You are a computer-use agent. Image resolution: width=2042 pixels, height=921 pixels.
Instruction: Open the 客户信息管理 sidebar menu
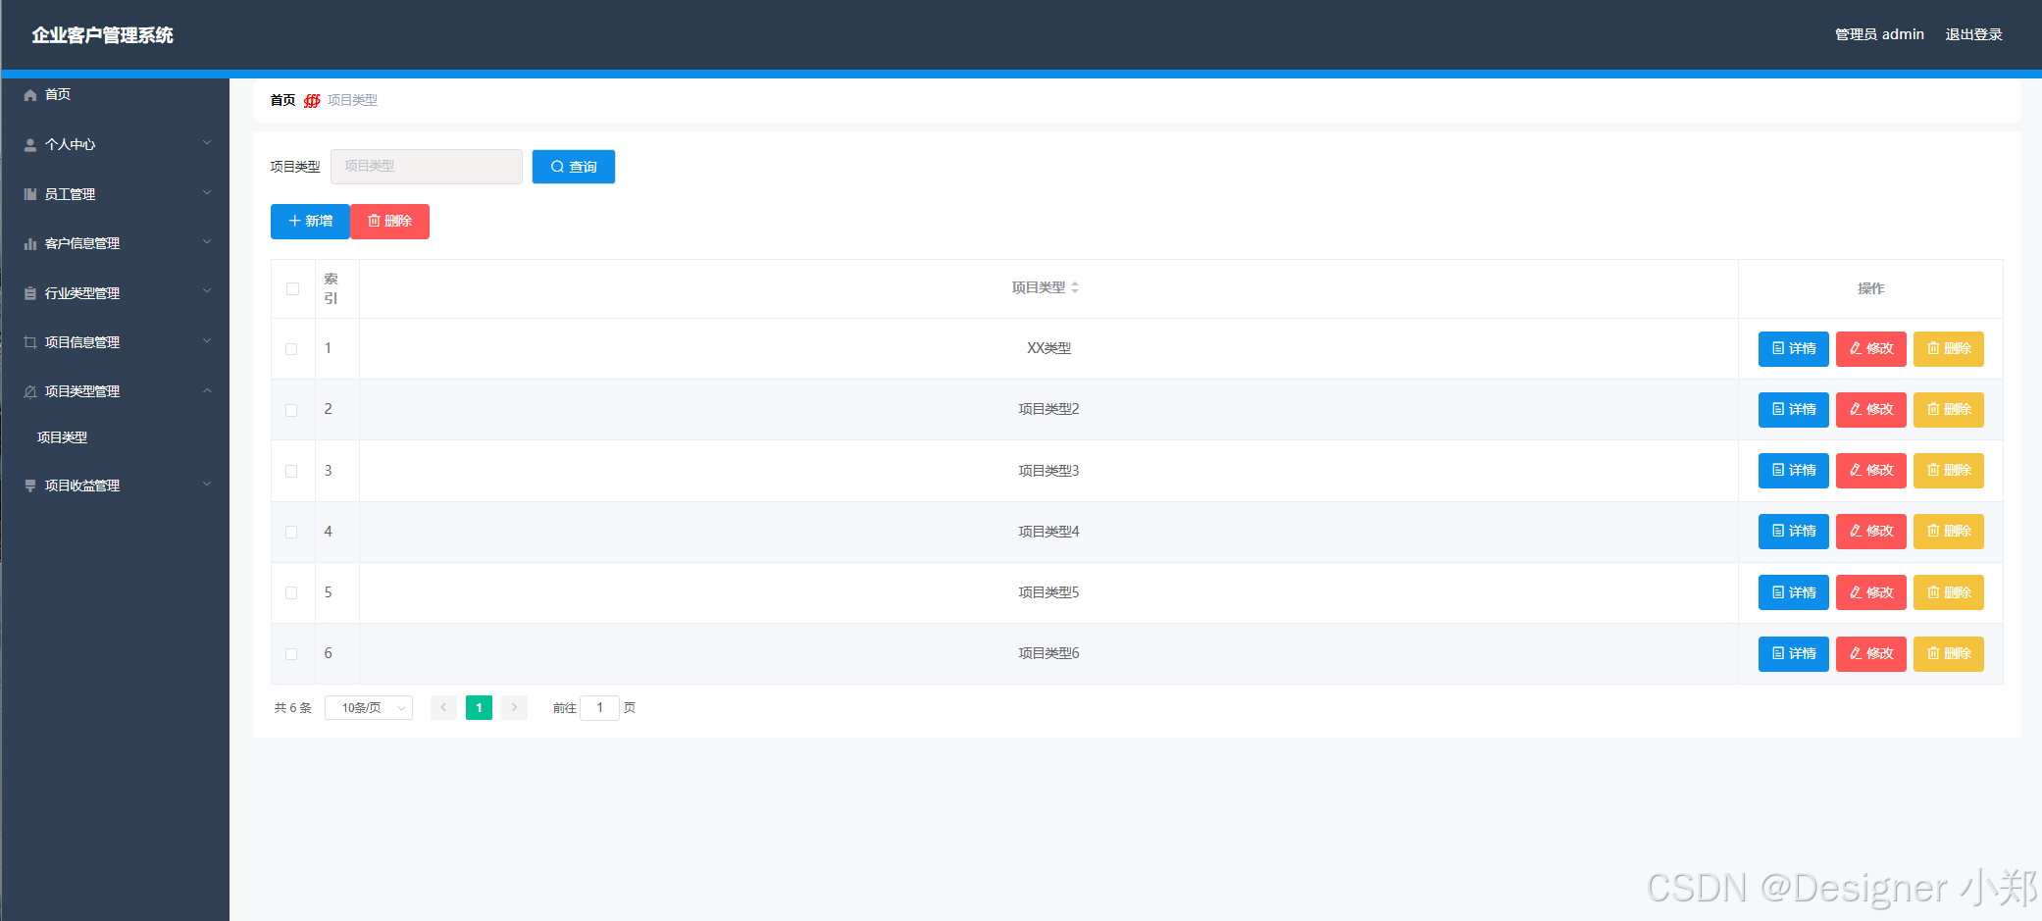click(115, 243)
